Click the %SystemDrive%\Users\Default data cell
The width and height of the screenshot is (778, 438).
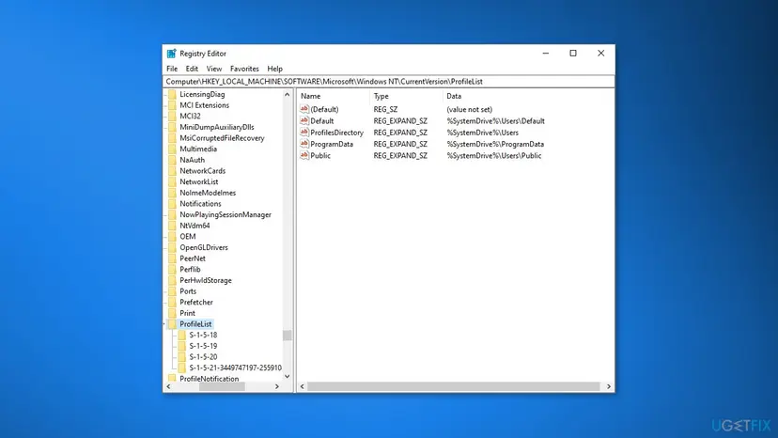pos(496,120)
